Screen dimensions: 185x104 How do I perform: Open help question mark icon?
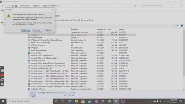tap(182, 26)
